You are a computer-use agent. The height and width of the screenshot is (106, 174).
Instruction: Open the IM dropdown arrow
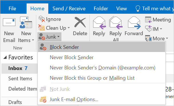[x=161, y=29]
